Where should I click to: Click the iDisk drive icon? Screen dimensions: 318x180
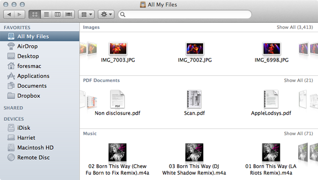click(11, 128)
